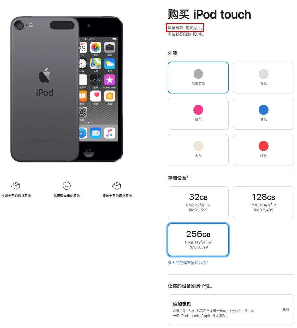The image size is (297, 328).
Task: Click the Camera app icon on iPod screen
Action: 110,47
